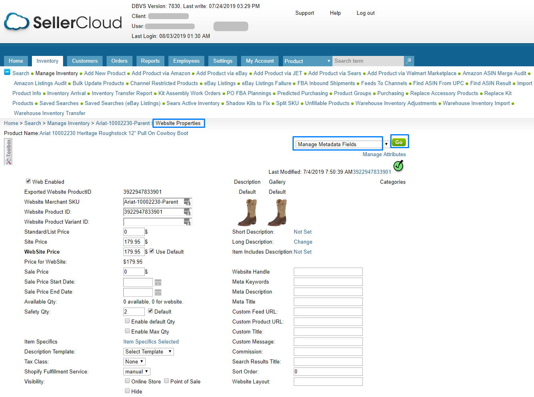Open the Manage Attributes link

point(384,155)
